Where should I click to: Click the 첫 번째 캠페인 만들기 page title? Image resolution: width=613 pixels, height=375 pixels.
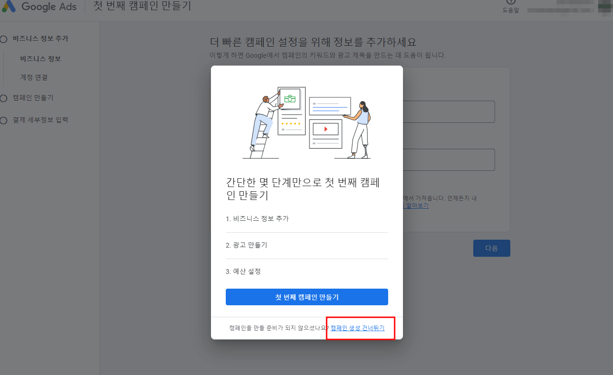[x=142, y=6]
